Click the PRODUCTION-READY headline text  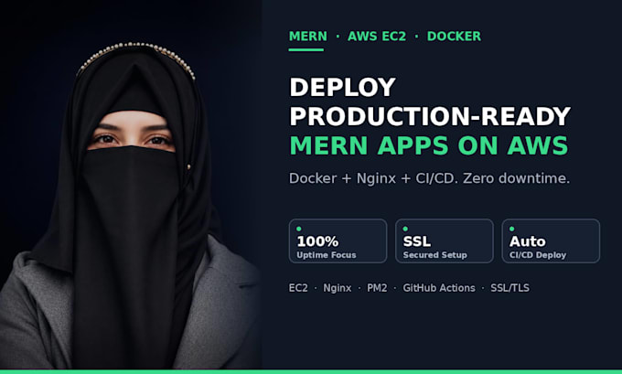click(x=430, y=116)
